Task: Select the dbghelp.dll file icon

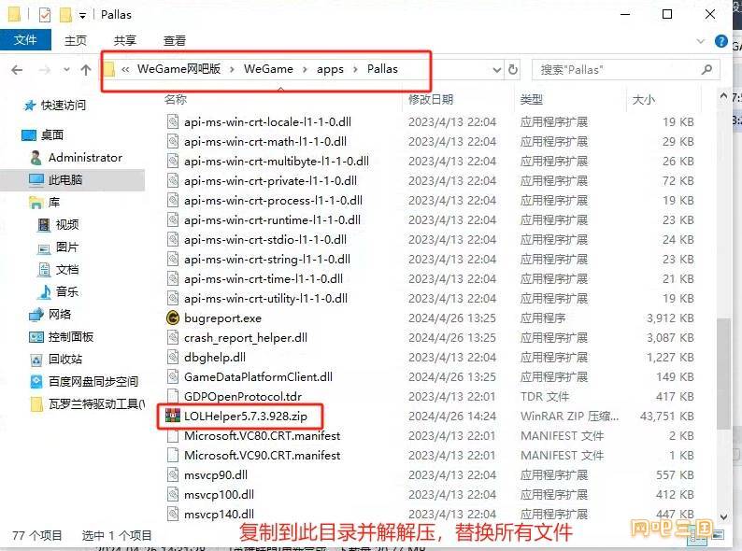Action: (x=173, y=357)
